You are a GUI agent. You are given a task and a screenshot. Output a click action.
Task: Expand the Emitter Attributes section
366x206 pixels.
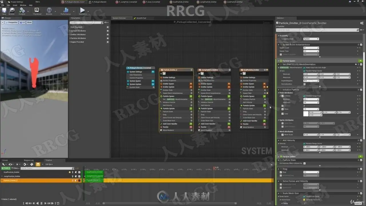tap(70, 35)
